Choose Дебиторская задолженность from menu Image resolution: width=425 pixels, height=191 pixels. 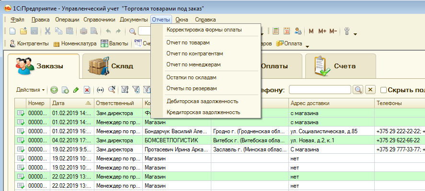(x=202, y=101)
